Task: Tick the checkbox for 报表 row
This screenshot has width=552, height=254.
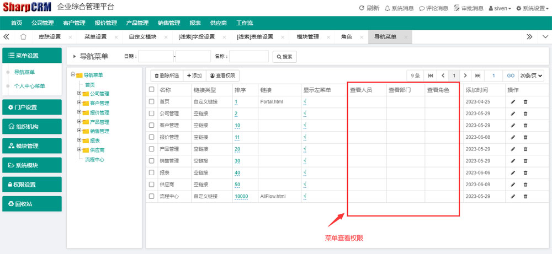Action: [x=152, y=172]
